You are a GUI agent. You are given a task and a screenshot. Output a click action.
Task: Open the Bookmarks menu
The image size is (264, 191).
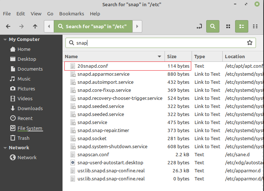72,14
